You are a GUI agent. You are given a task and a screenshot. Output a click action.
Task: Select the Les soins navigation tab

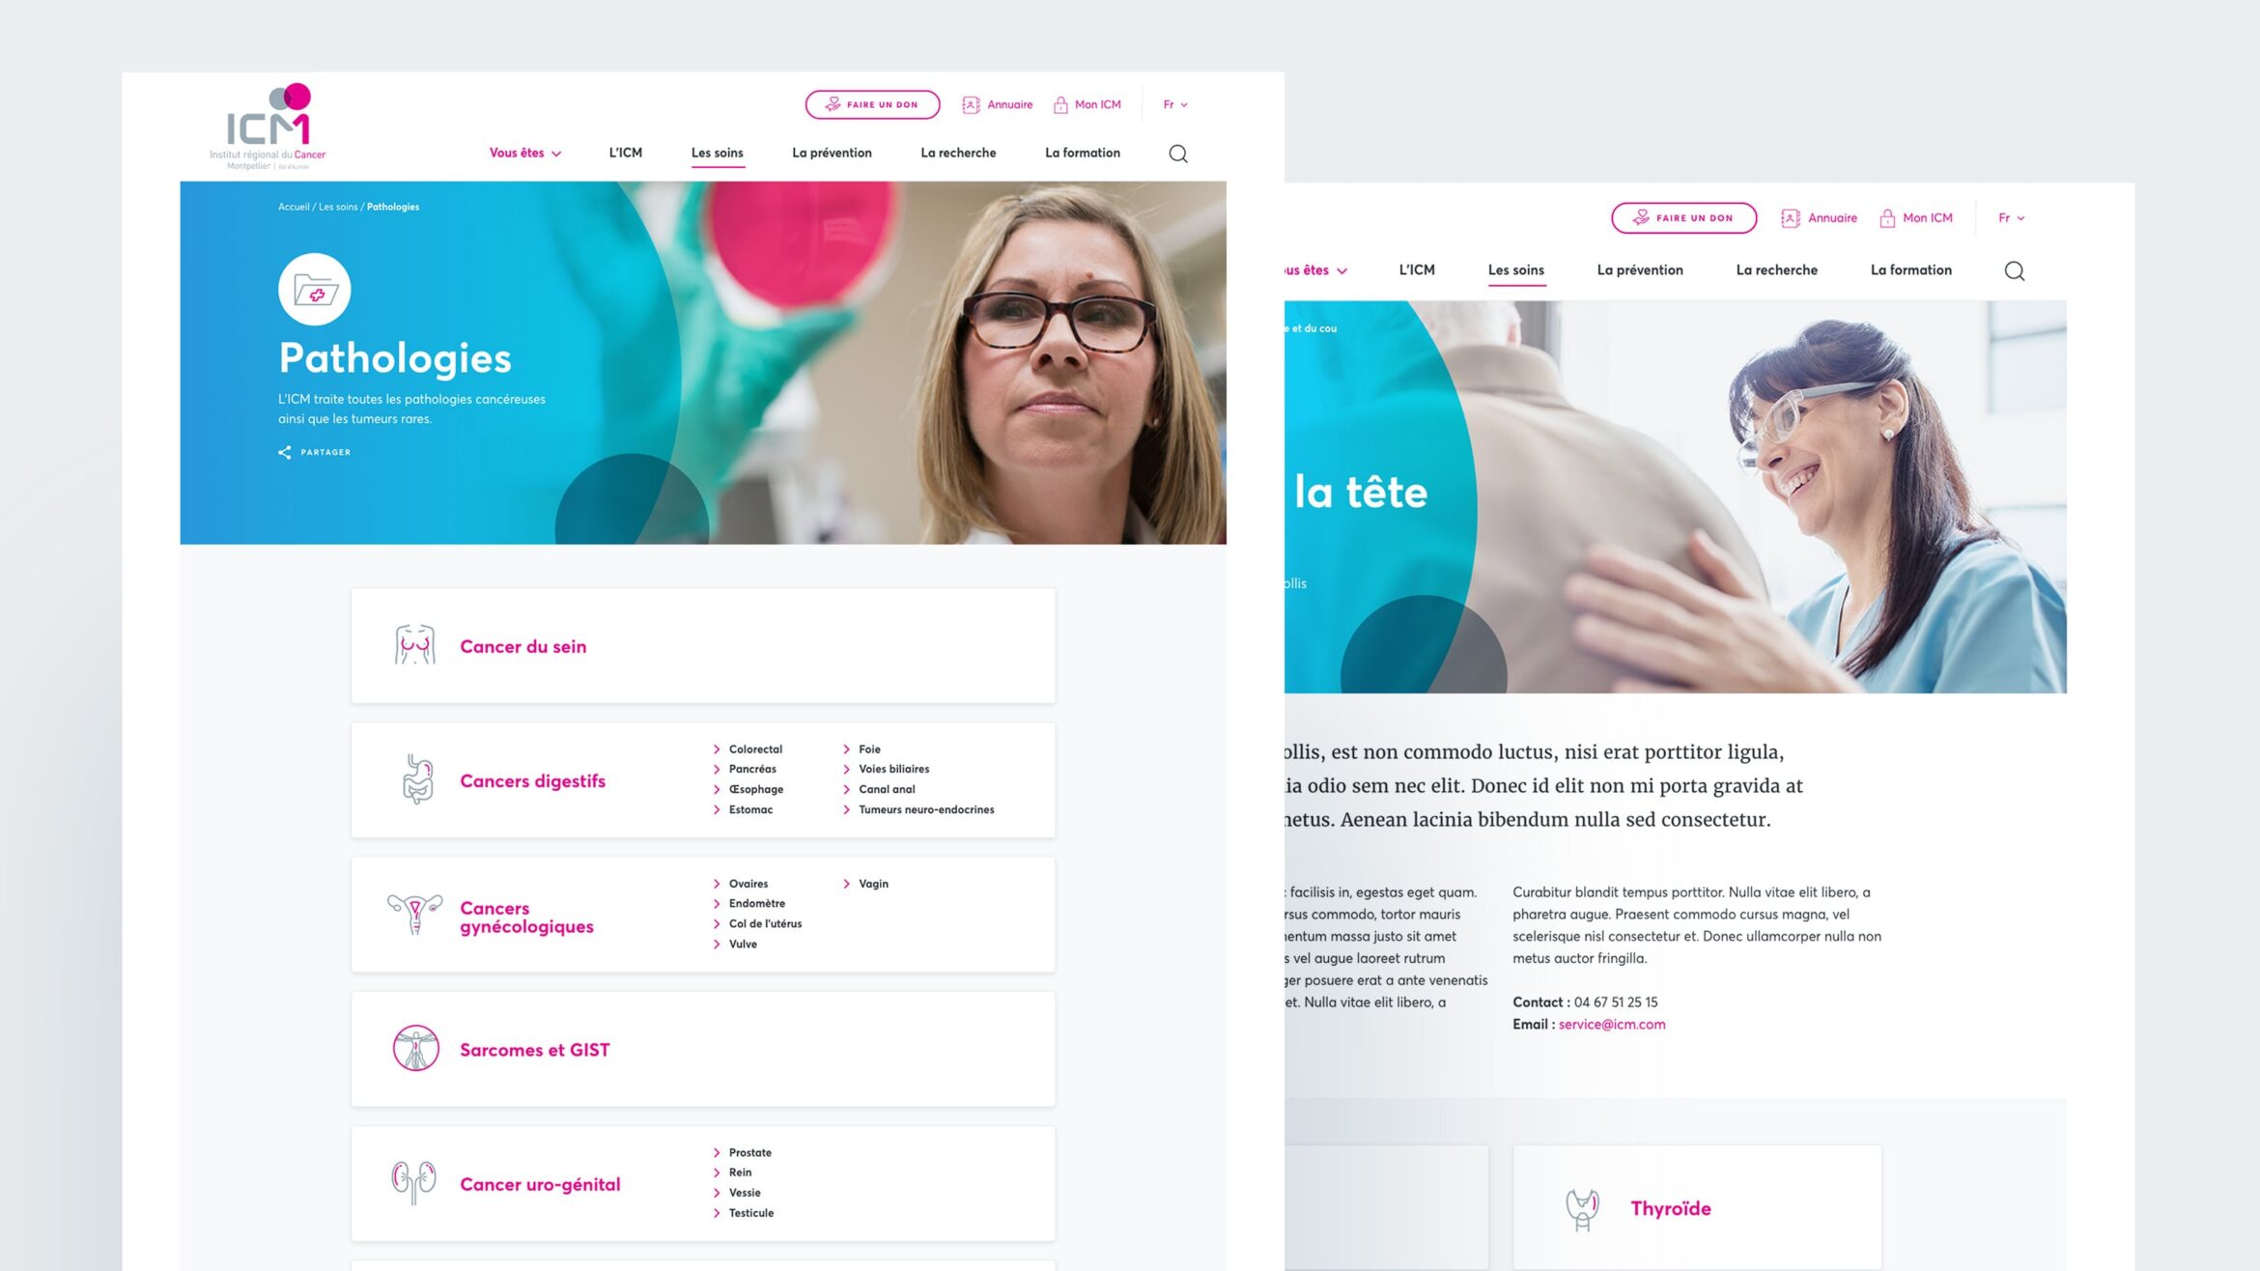[717, 152]
